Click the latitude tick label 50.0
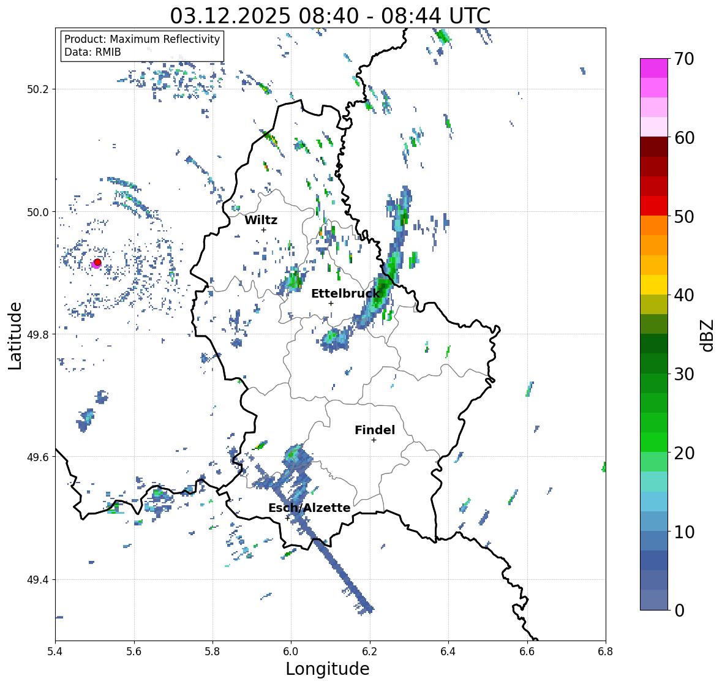This screenshot has height=684, width=722. [37, 212]
